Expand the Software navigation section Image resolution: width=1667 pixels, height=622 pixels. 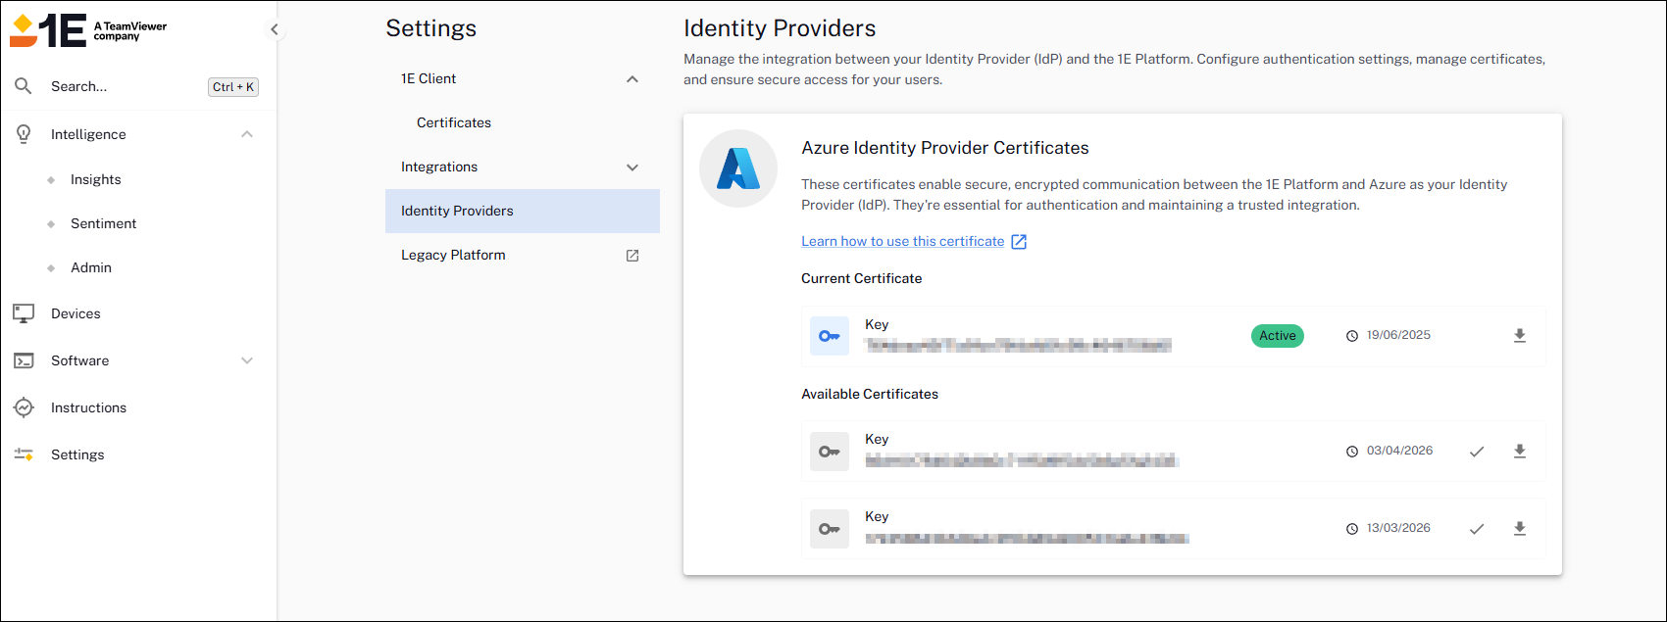coord(247,360)
